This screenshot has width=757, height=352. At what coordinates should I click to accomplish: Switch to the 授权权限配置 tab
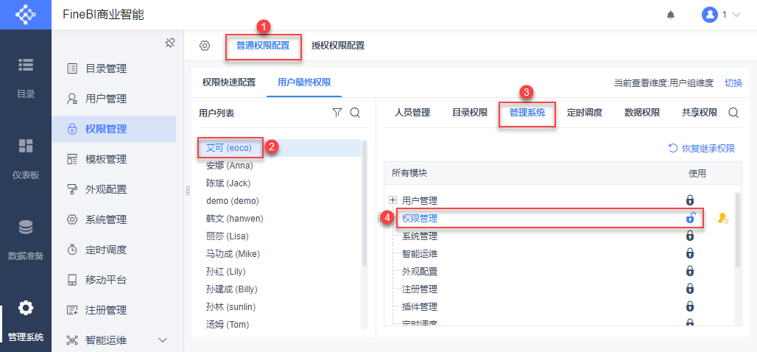pos(337,46)
